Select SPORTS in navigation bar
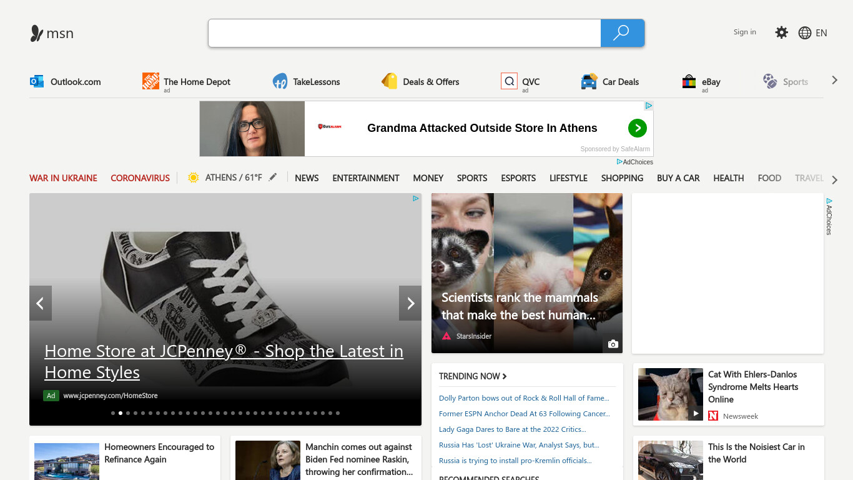Viewport: 853px width, 480px height. coord(472,178)
